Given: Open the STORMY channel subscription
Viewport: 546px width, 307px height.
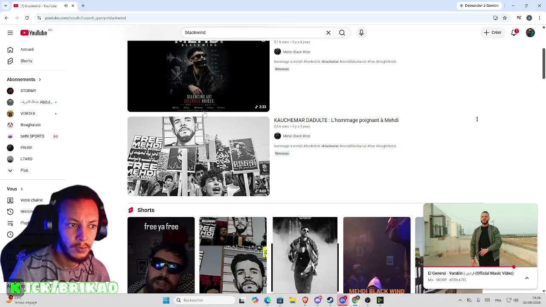Looking at the screenshot, I should [x=32, y=91].
